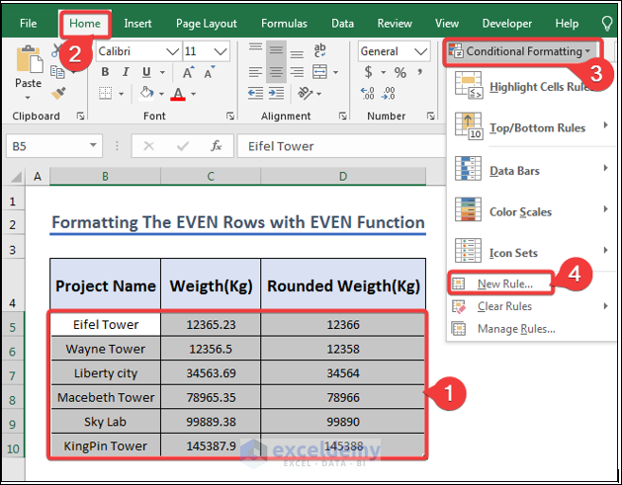Image resolution: width=622 pixels, height=485 pixels.
Task: Apply Accounting dollar number format
Action: [x=369, y=72]
